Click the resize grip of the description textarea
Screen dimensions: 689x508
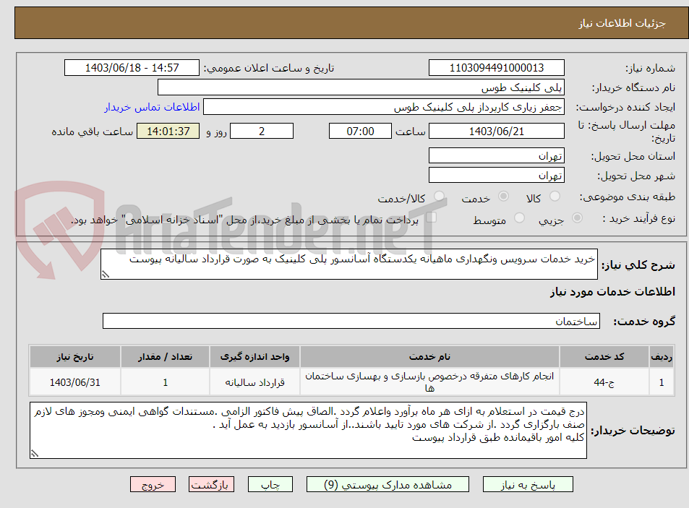point(106,275)
